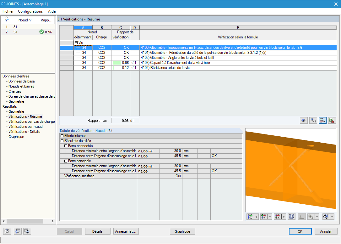This screenshot has width=341, height=244.
Task: Expand the Efforts internes section
Action: (x=62, y=136)
